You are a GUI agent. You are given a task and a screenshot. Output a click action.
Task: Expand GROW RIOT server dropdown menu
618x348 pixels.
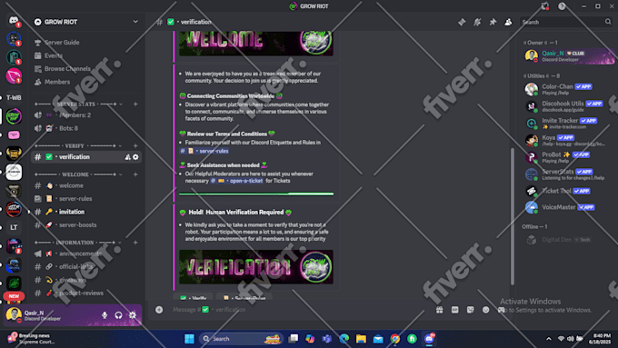(x=135, y=22)
